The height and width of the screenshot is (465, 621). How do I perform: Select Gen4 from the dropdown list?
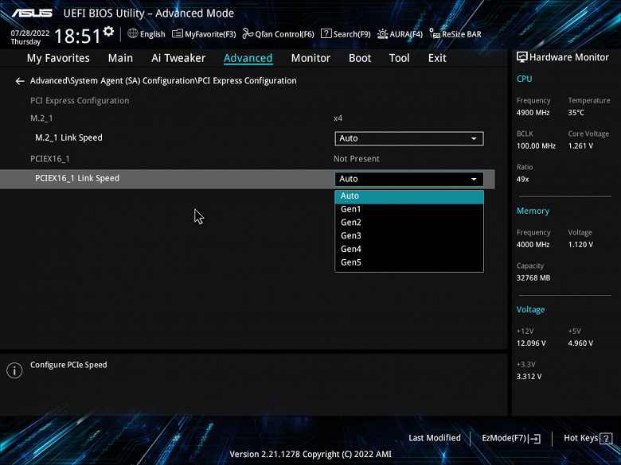409,249
